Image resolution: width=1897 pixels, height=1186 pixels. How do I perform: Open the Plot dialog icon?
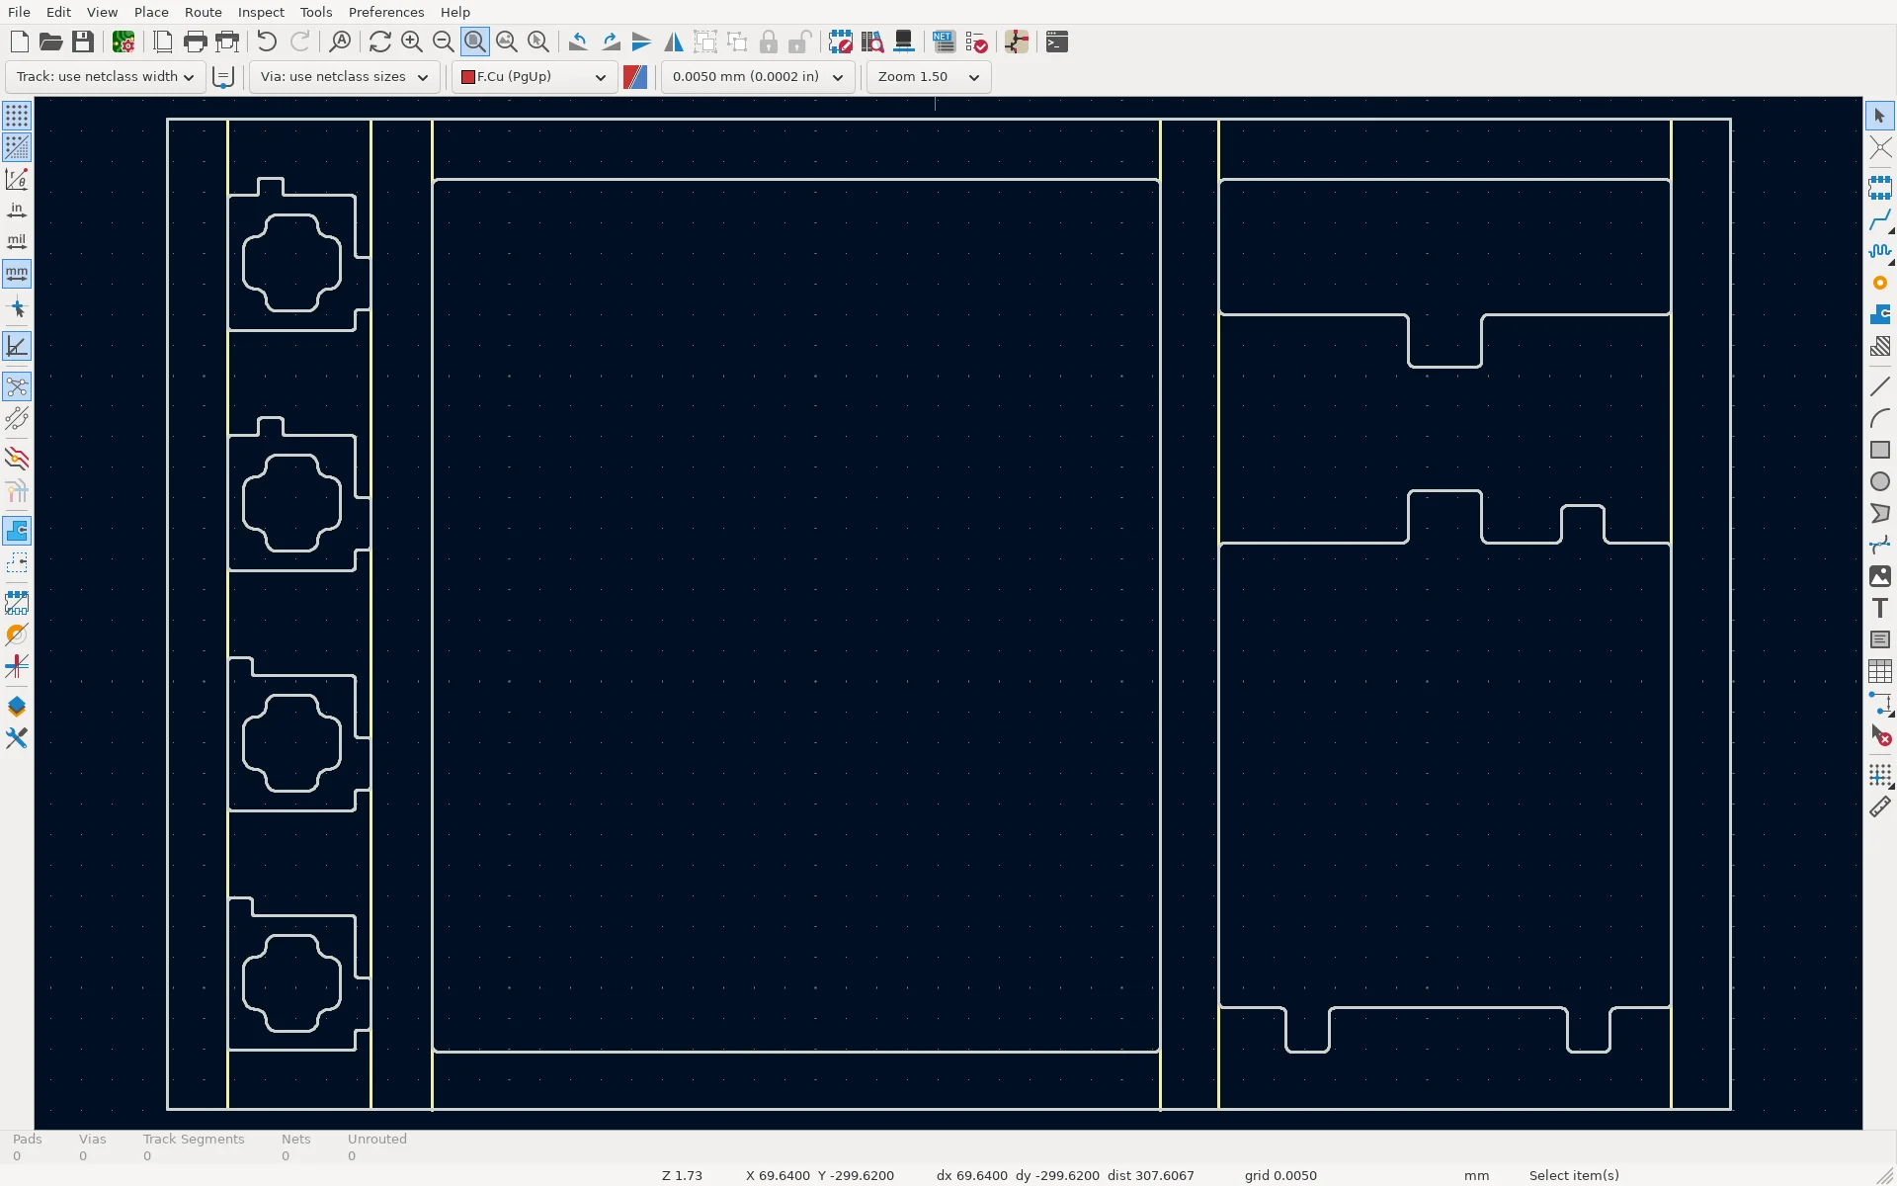(x=227, y=42)
